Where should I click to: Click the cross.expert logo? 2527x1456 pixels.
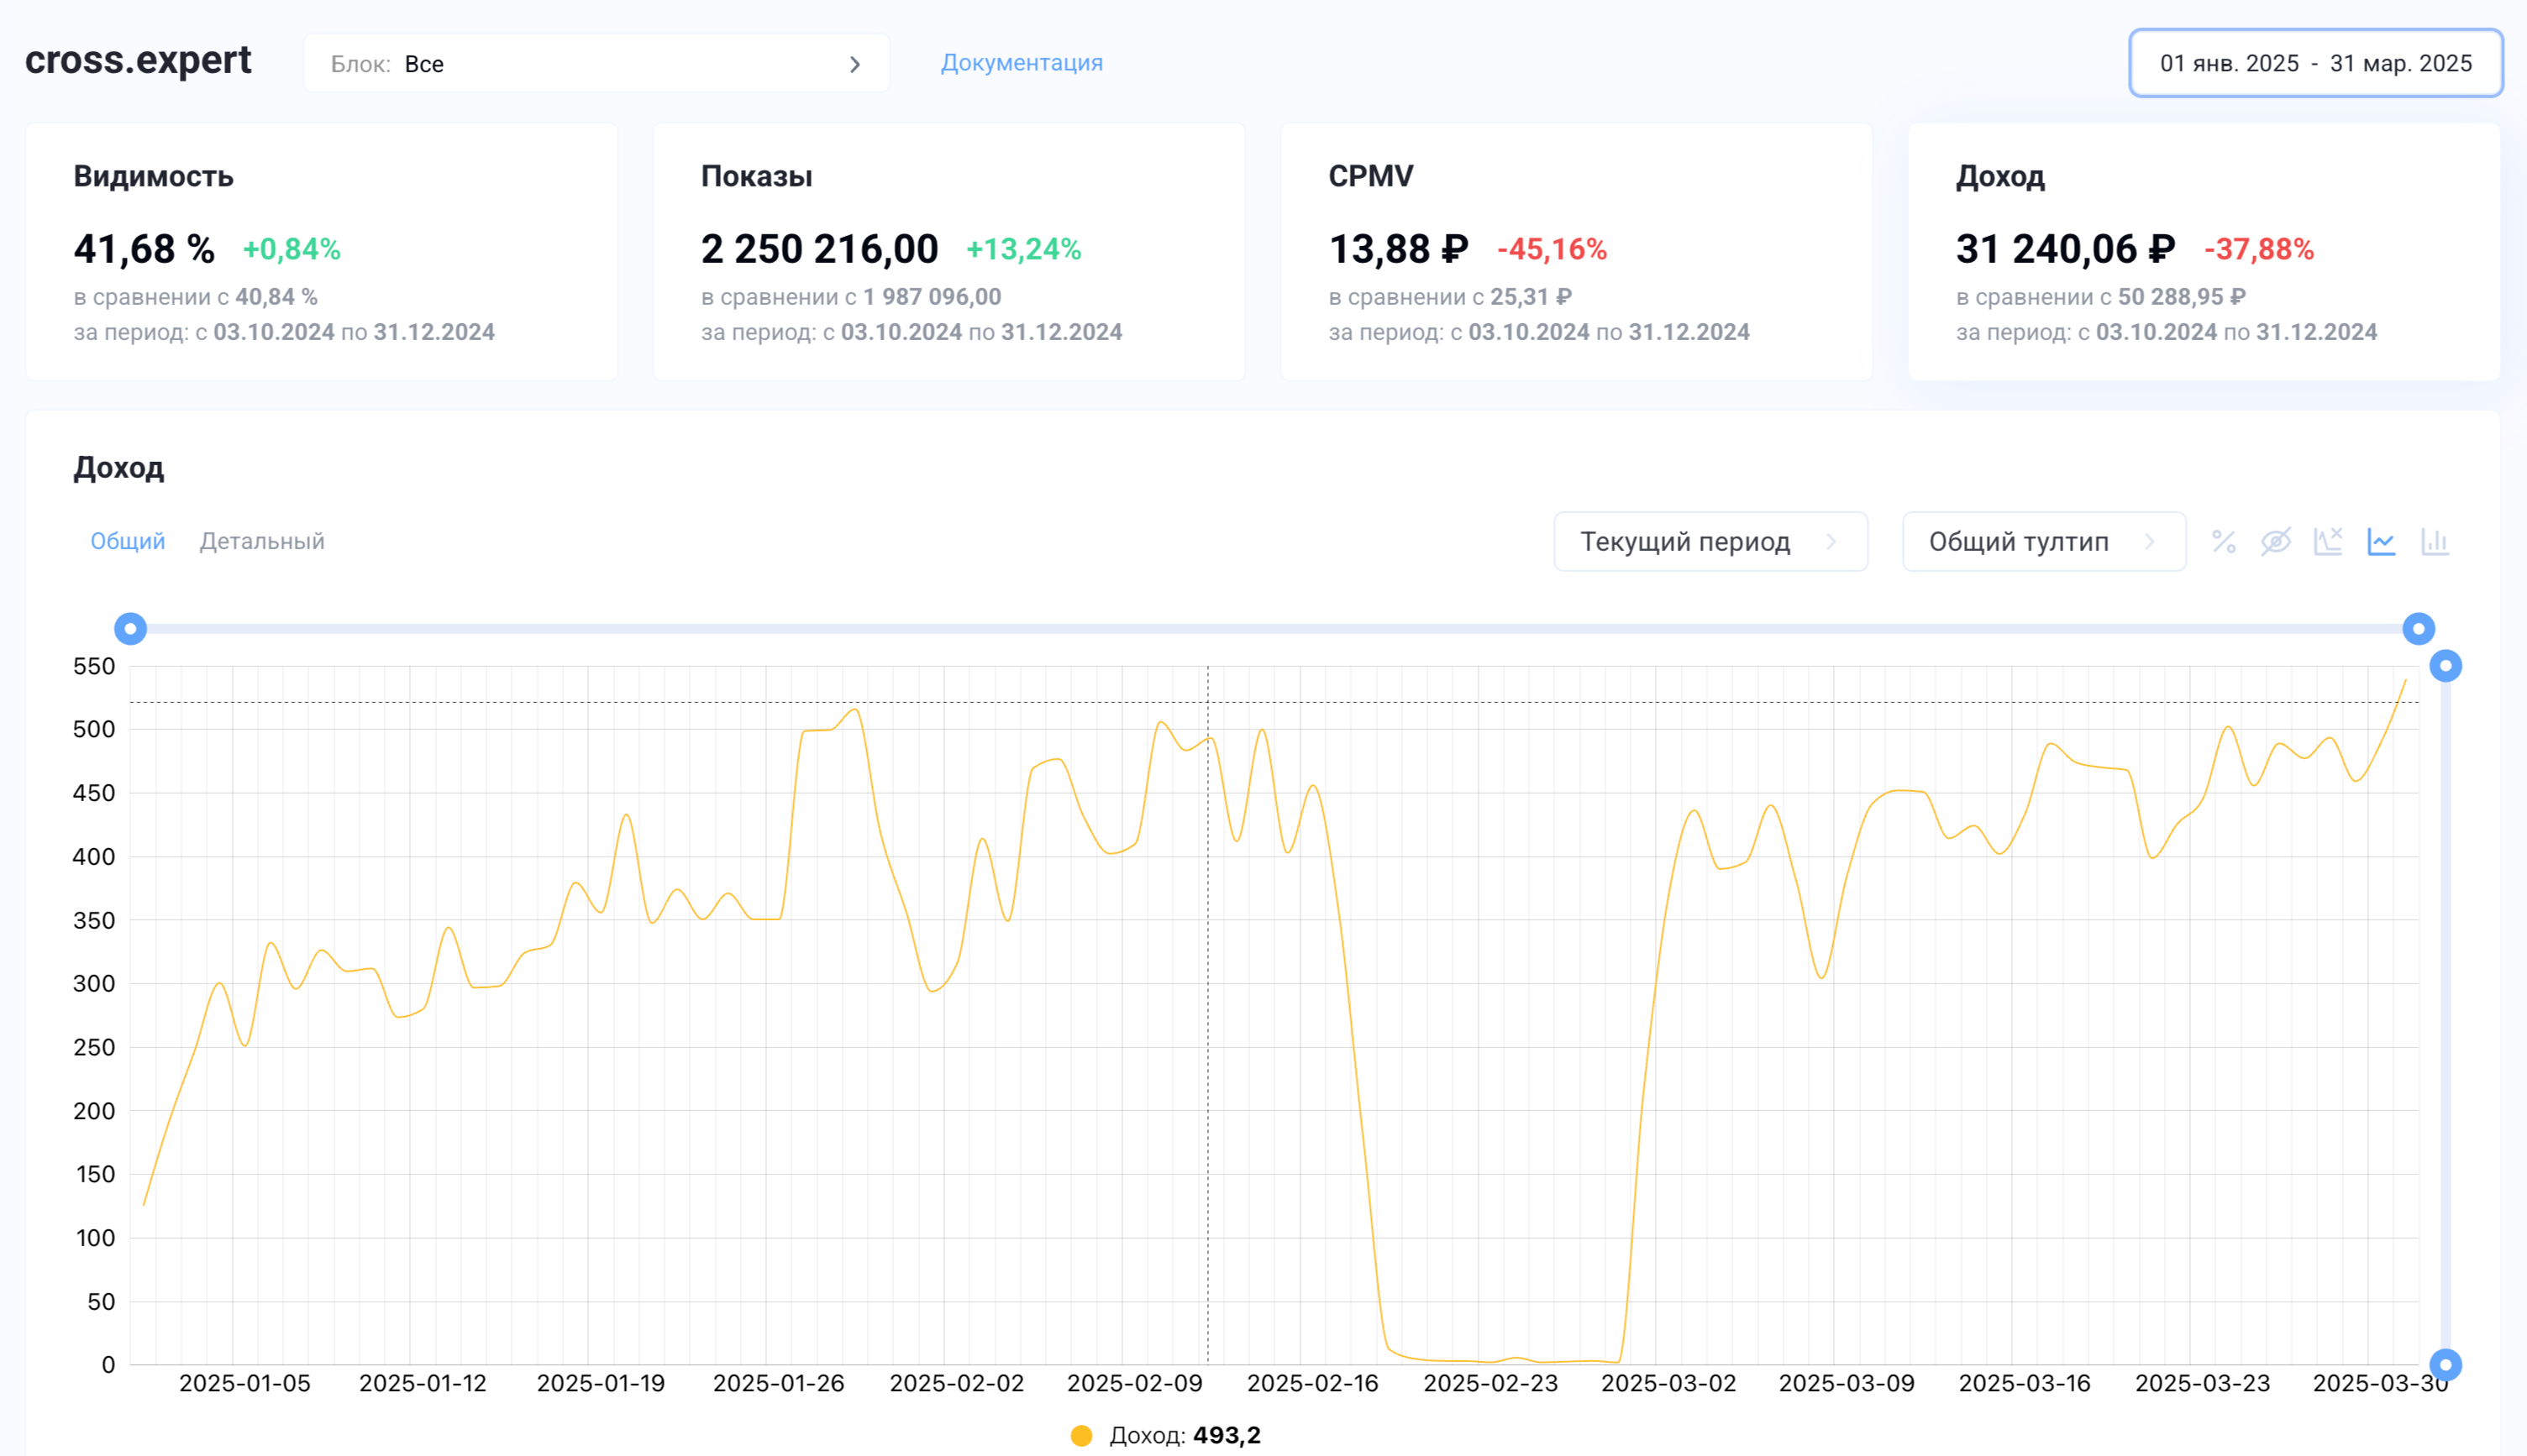tap(138, 60)
